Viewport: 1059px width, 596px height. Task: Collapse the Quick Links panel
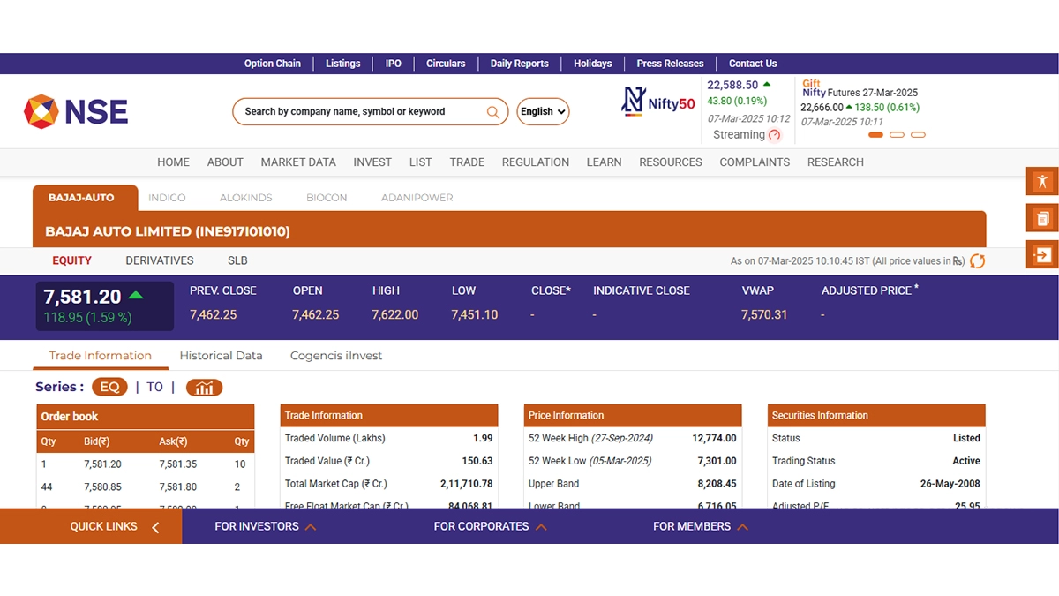coord(155,527)
